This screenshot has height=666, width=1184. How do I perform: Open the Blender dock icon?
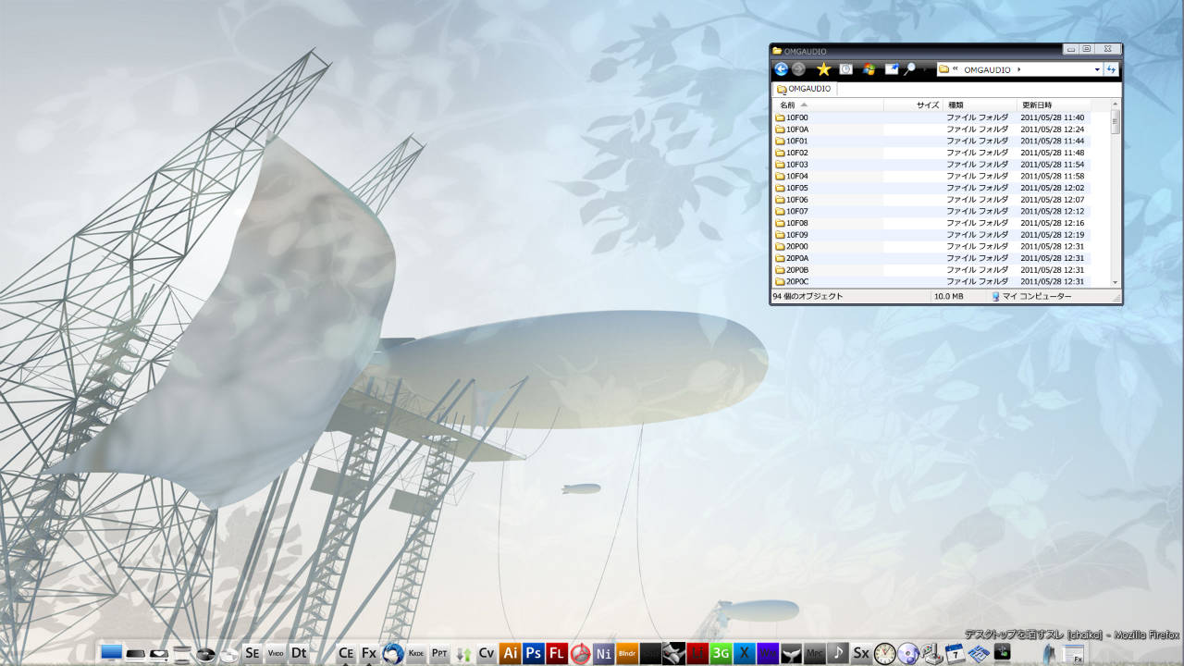tap(627, 653)
